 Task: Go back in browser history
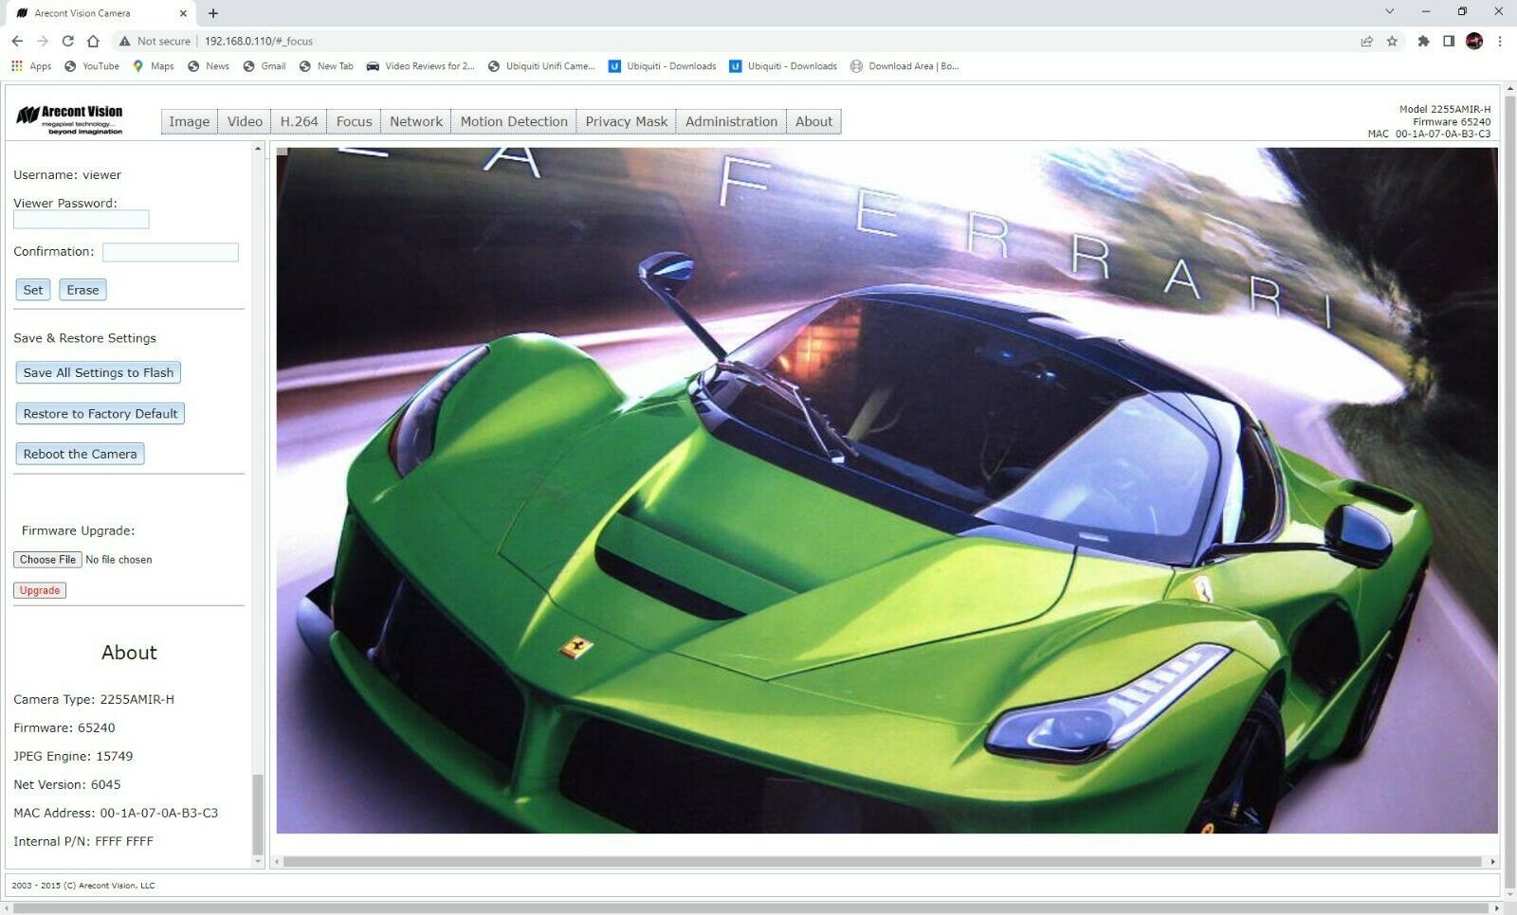coord(17,41)
